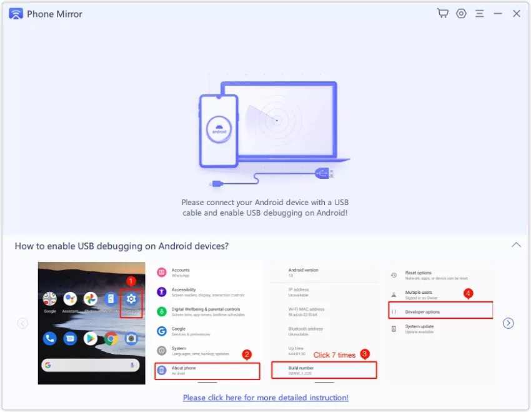
Task: Open the detailed instruction link
Action: tap(265, 398)
